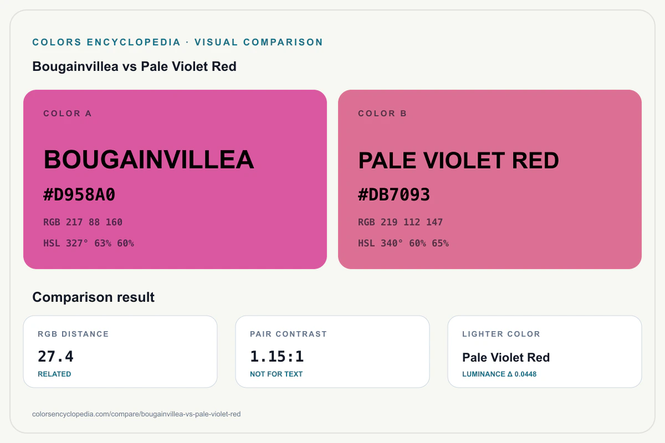Click the NOT FOR TEXT label
665x443 pixels.
[276, 374]
